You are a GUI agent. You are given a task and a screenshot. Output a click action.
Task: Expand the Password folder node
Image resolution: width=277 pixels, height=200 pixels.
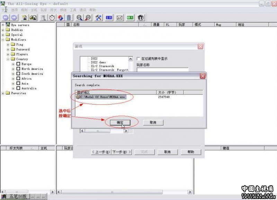click(x=8, y=50)
